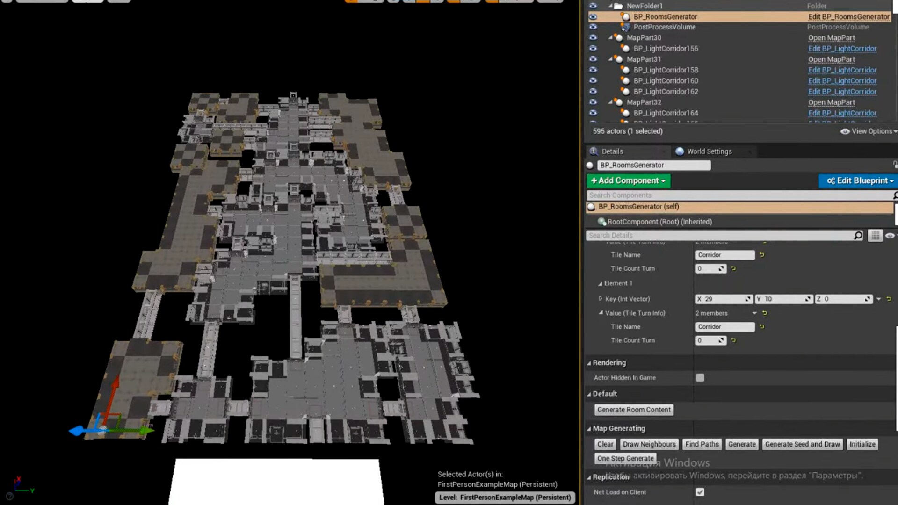This screenshot has width=898, height=505.
Task: Uncheck Net Load on Client
Action: point(700,492)
